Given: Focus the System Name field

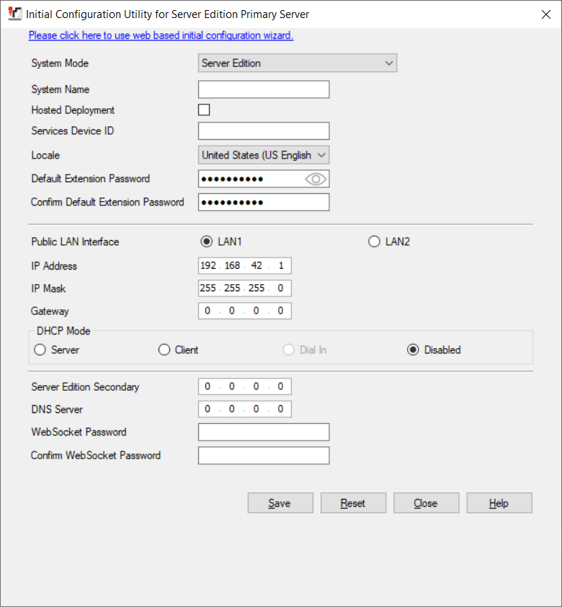Looking at the screenshot, I should click(x=264, y=89).
